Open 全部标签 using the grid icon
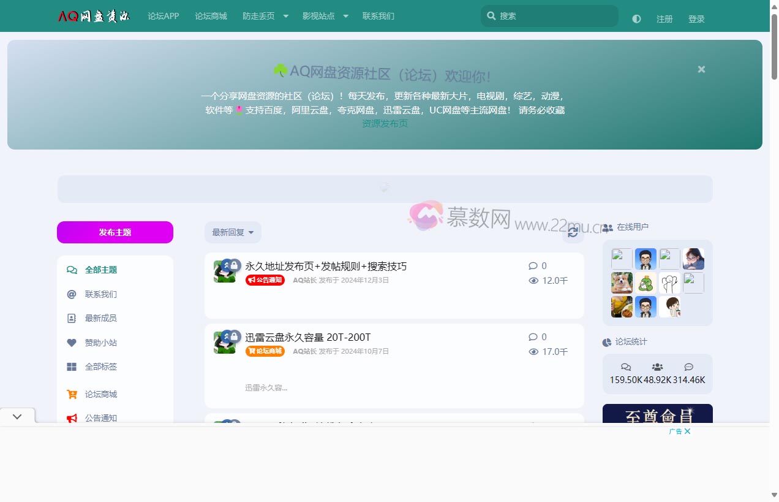 pyautogui.click(x=72, y=367)
